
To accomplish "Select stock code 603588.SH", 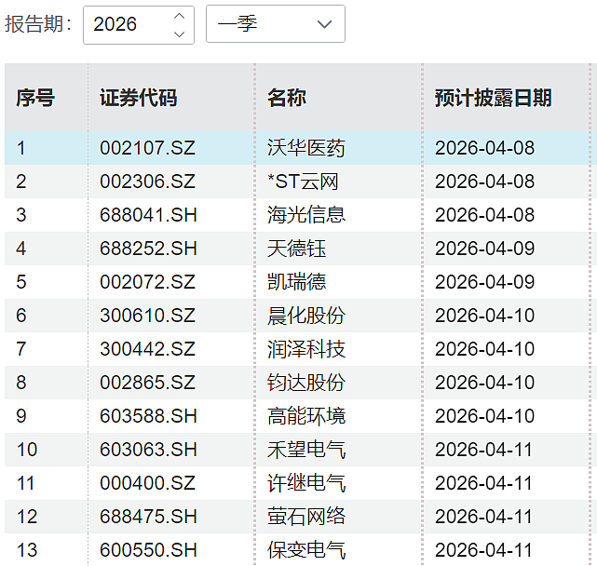I will click(148, 415).
